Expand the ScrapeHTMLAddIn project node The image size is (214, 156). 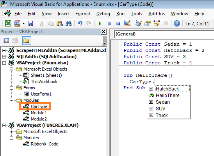point(4,50)
